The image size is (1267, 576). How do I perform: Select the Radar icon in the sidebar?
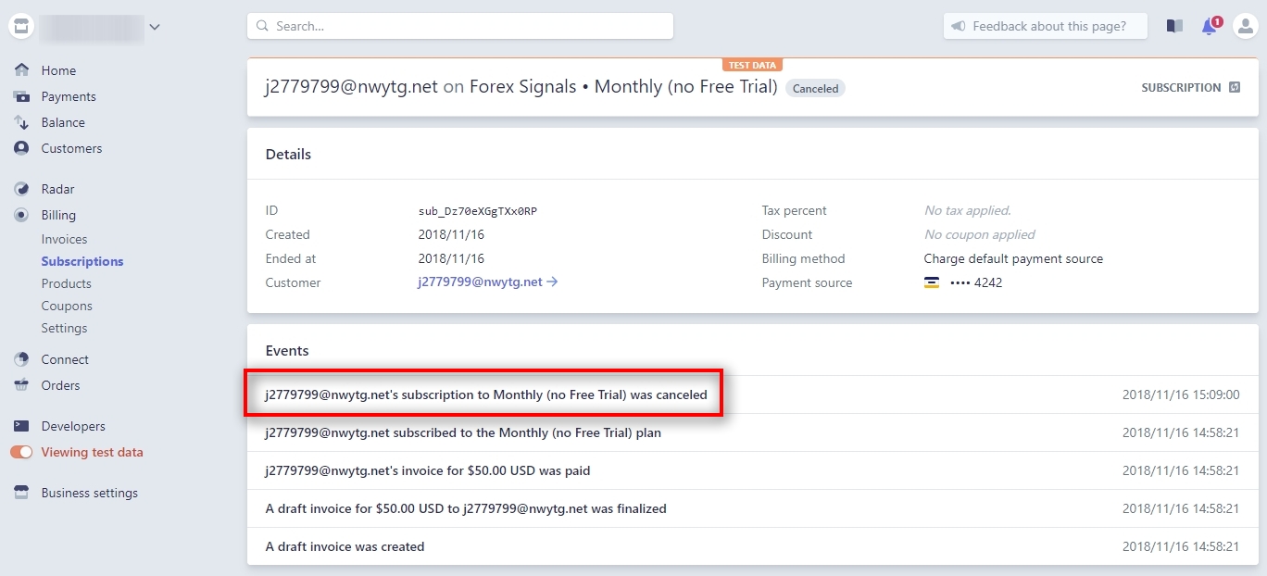(21, 189)
